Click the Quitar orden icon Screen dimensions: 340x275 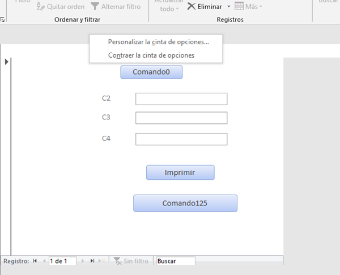tap(41, 6)
